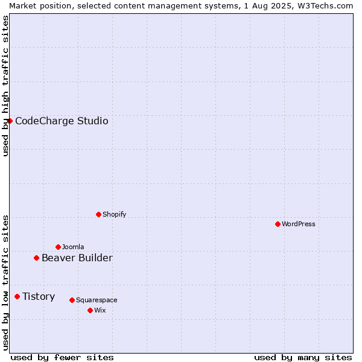Click the Beaver Builder marker

point(36,258)
